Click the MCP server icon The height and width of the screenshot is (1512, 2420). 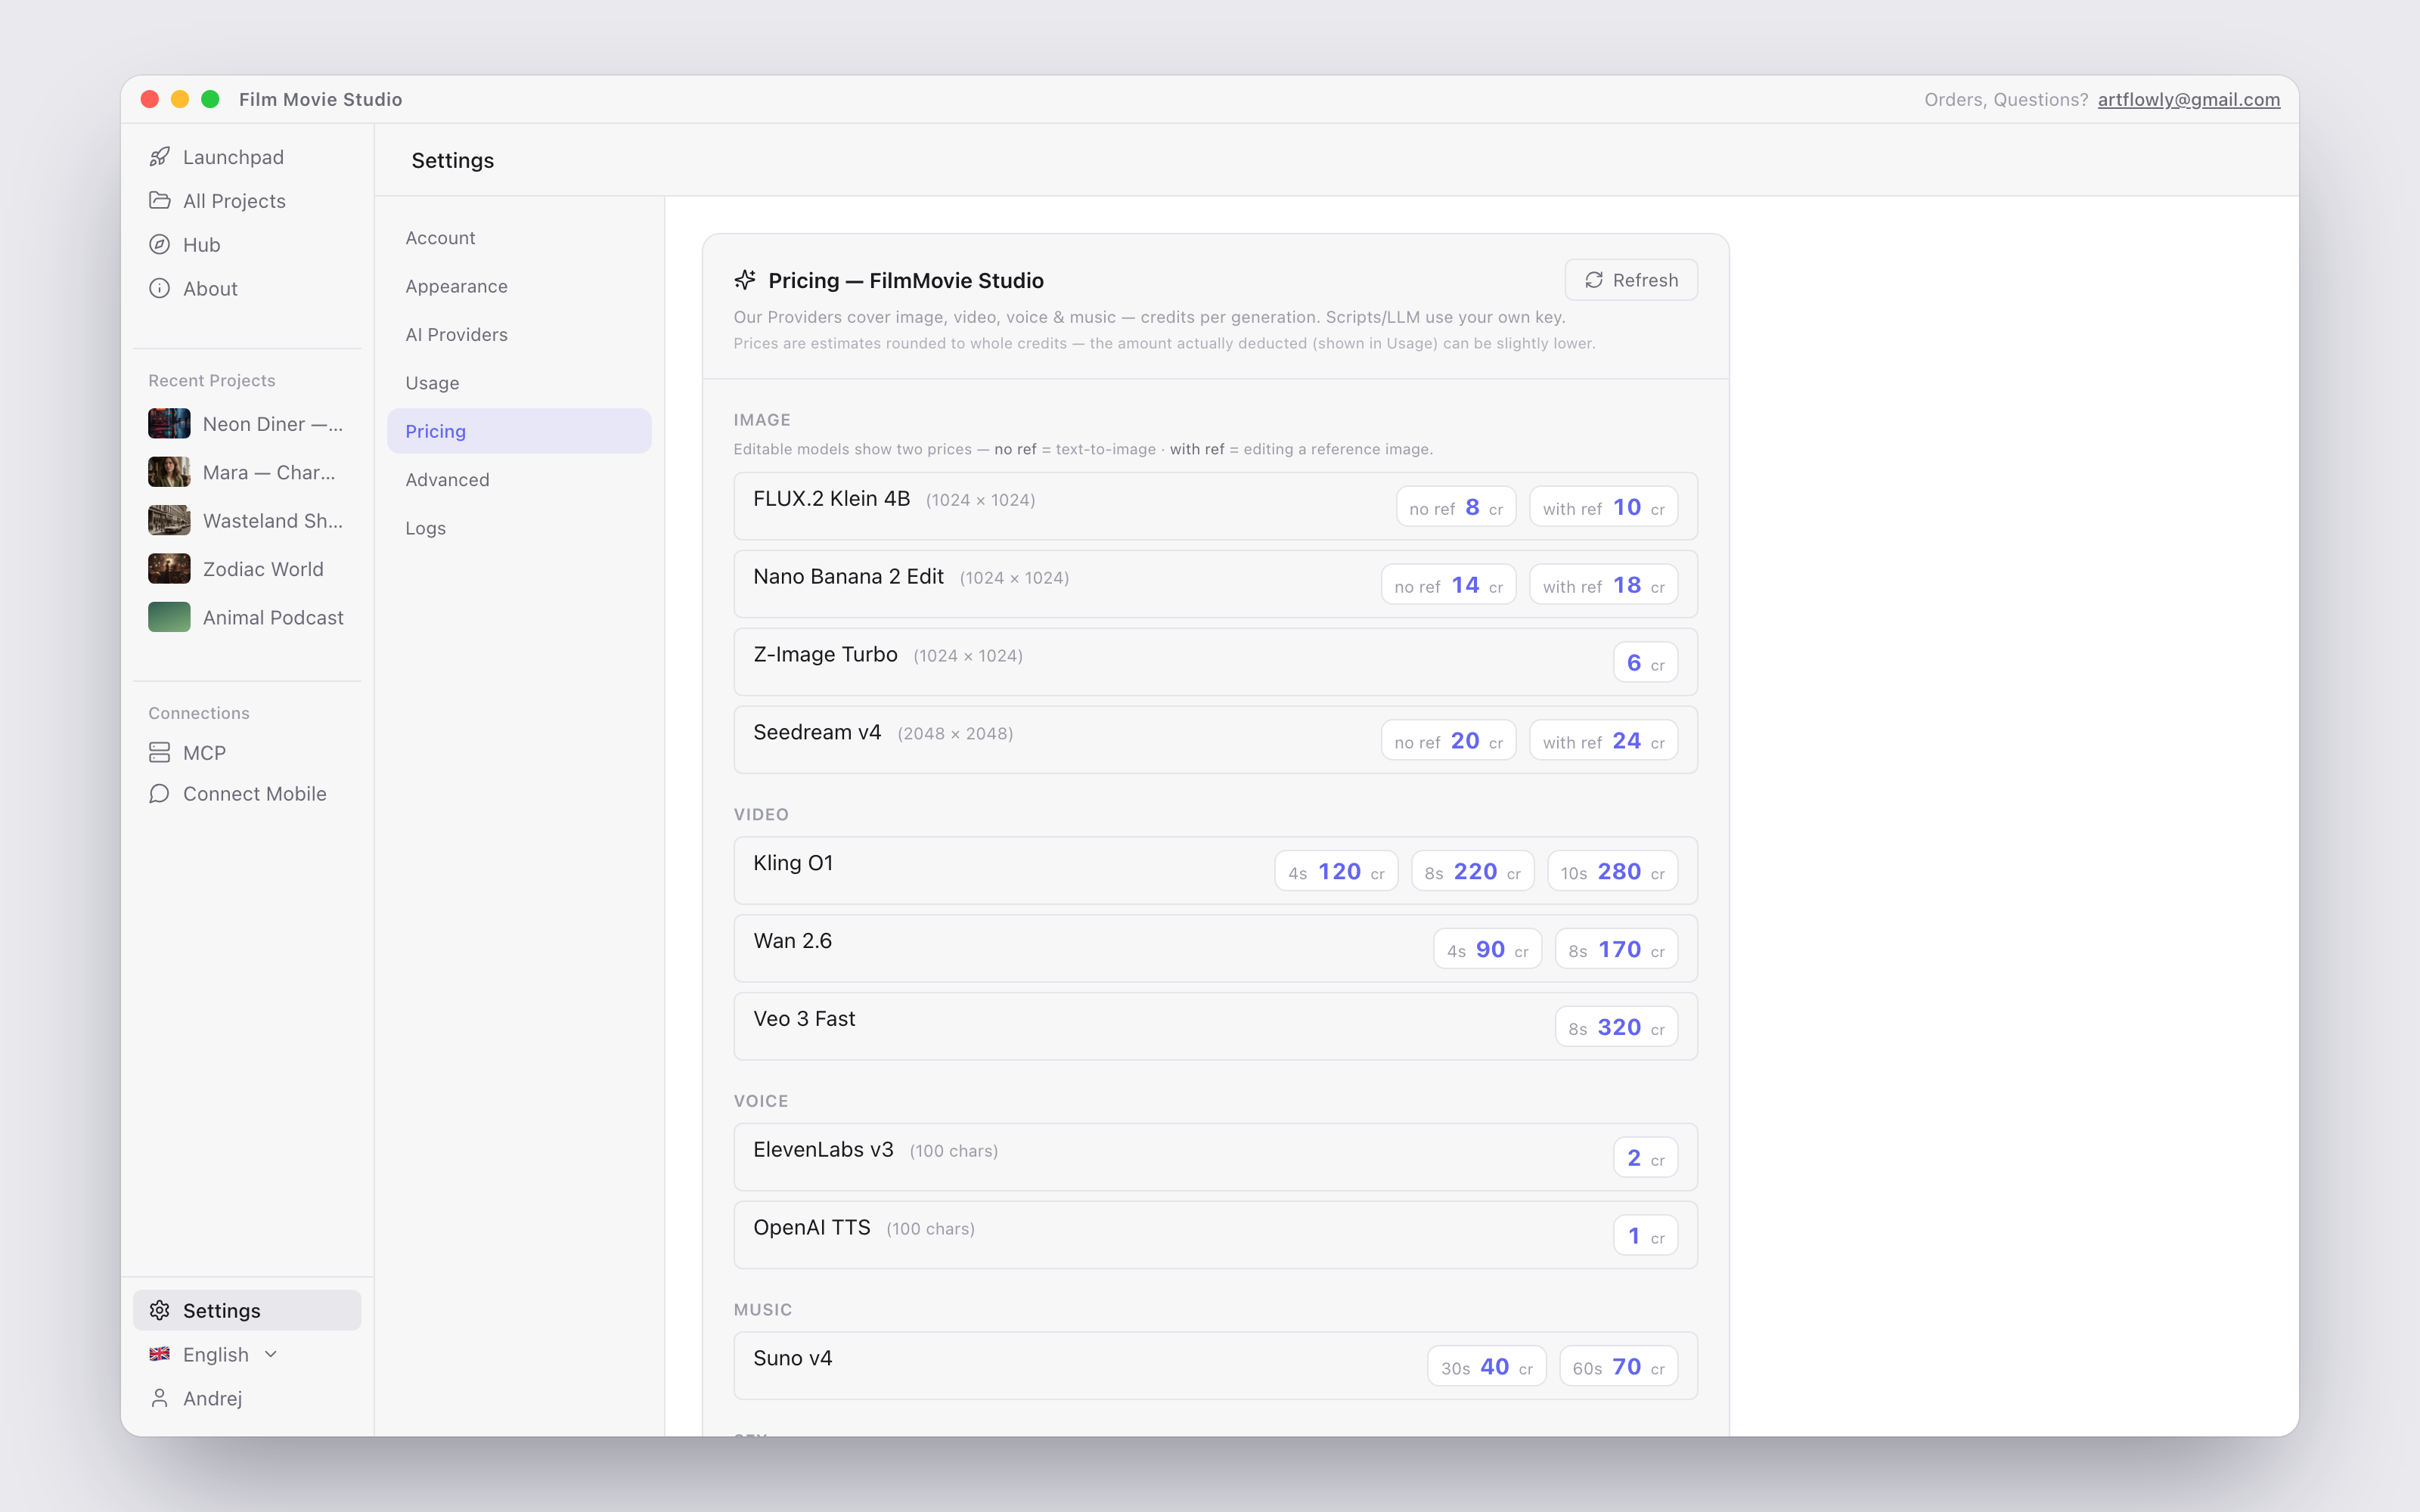point(159,753)
